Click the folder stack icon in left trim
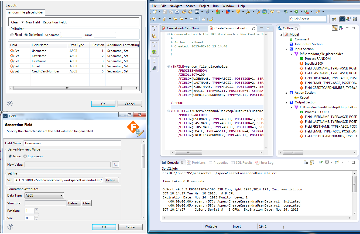This screenshot has width=360, height=234. (154, 36)
